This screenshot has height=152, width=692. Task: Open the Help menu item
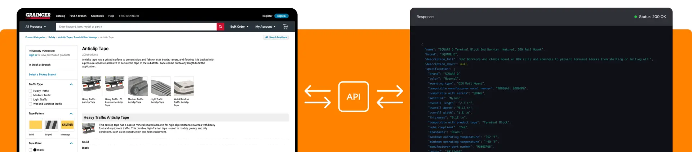click(111, 16)
